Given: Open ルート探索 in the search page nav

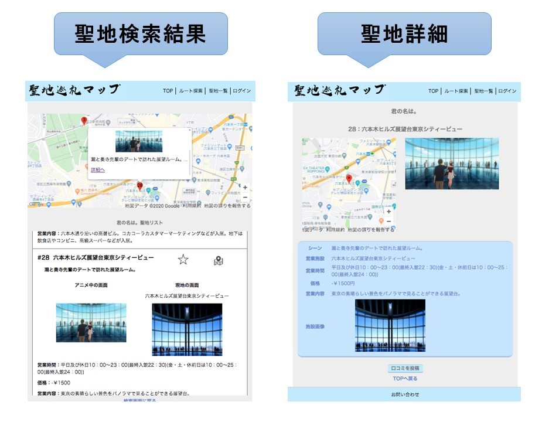Looking at the screenshot, I should click(190, 91).
